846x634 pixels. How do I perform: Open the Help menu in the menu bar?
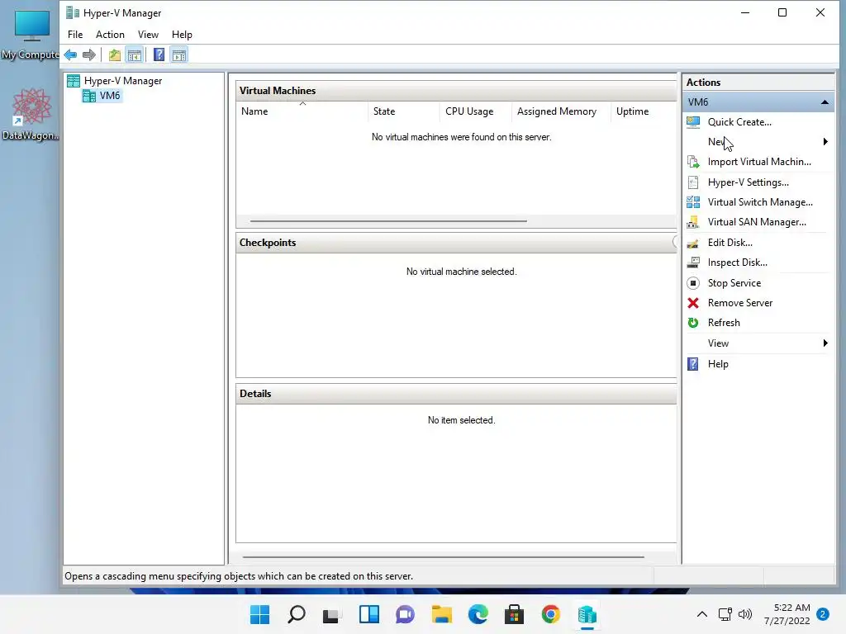point(182,35)
